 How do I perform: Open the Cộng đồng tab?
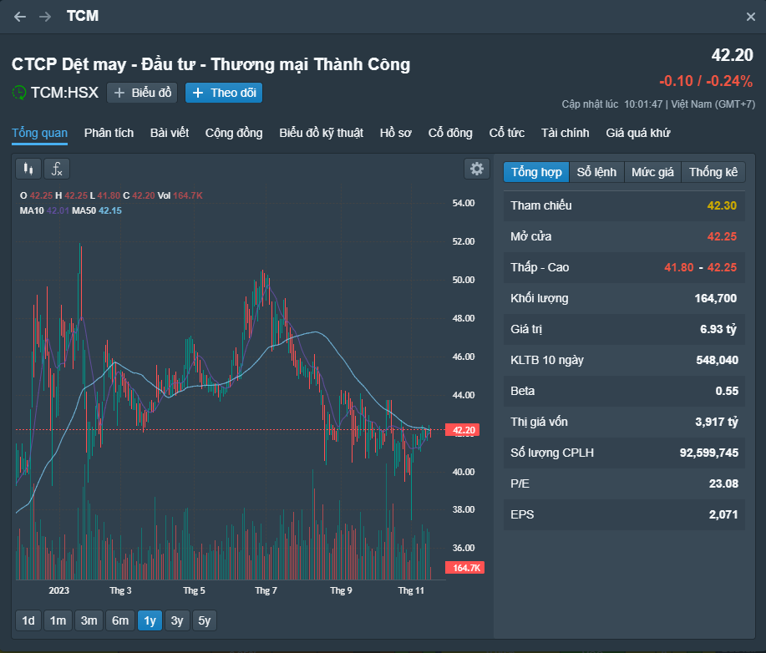234,133
